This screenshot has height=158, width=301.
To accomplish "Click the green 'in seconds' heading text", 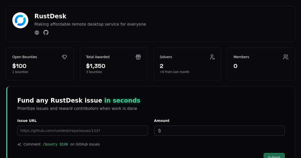I will tap(122, 100).
